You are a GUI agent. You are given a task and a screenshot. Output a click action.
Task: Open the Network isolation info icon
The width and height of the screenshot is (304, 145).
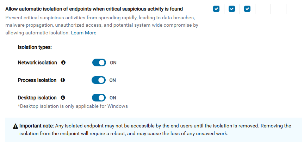click(x=63, y=62)
